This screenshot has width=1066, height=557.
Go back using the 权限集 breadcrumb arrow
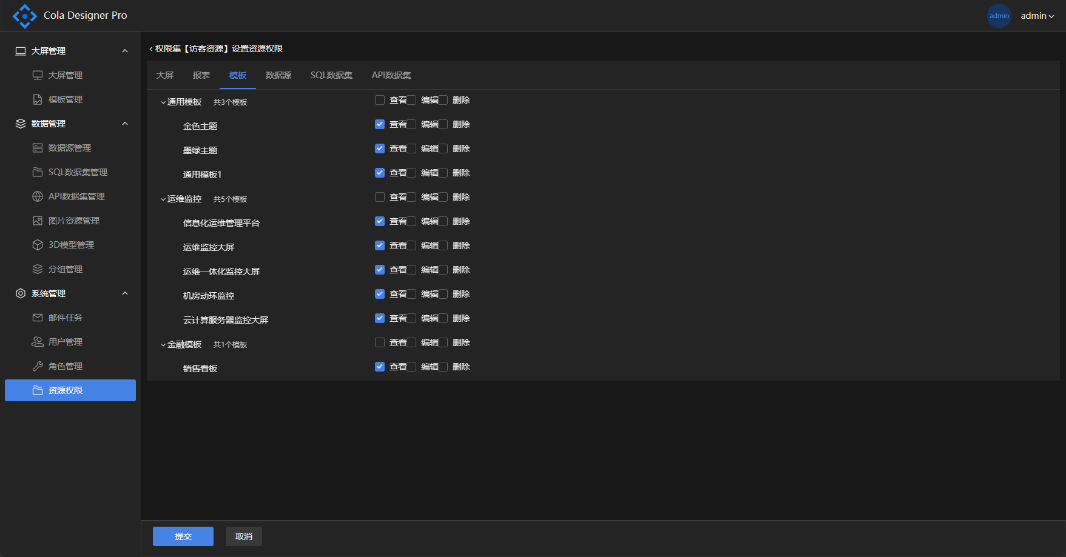pos(151,49)
